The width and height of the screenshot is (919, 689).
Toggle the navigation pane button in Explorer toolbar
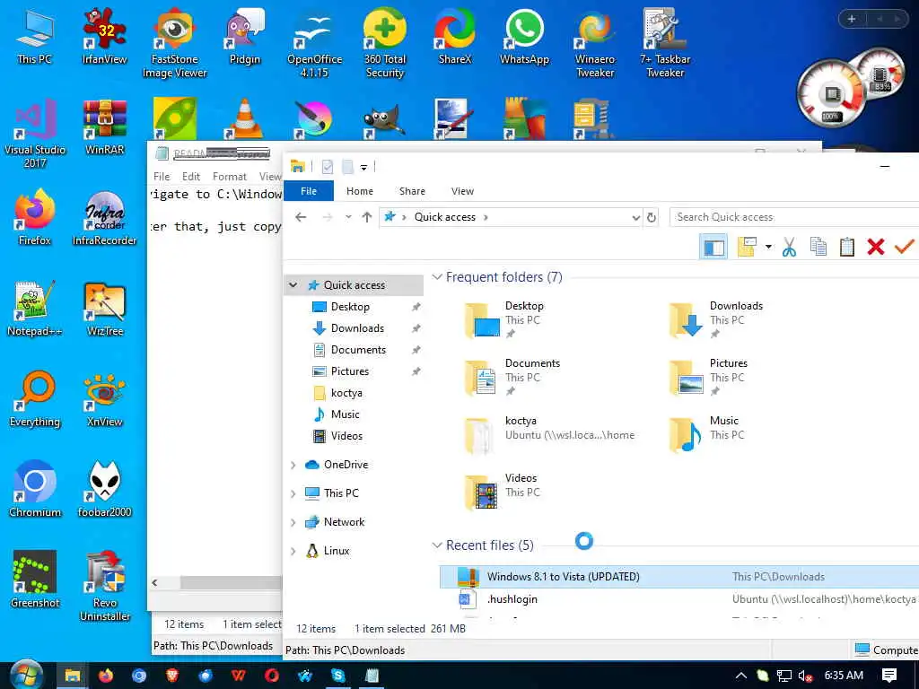pos(713,247)
